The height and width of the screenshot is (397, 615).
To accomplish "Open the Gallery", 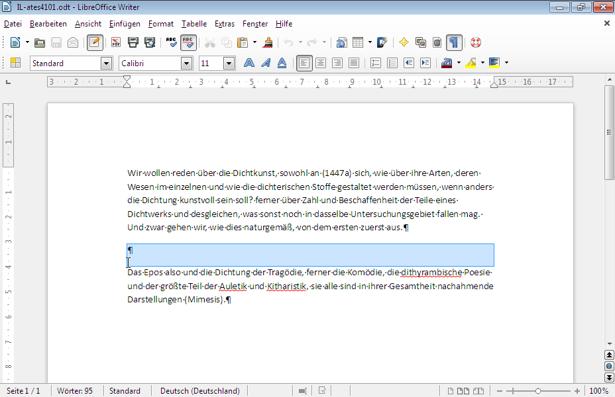I will click(421, 42).
